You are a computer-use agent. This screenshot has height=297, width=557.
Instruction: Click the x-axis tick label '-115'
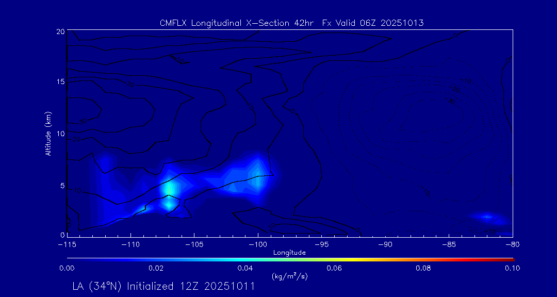click(x=67, y=245)
